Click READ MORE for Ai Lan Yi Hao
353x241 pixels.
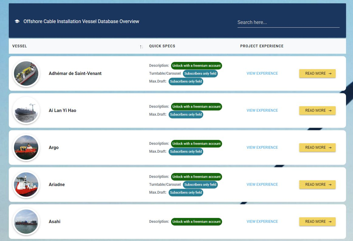point(317,110)
